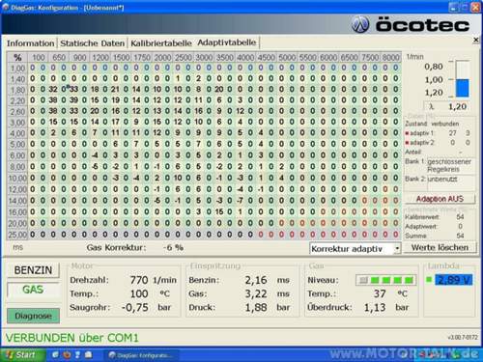Switch to GAS fuel mode

pos(33,290)
